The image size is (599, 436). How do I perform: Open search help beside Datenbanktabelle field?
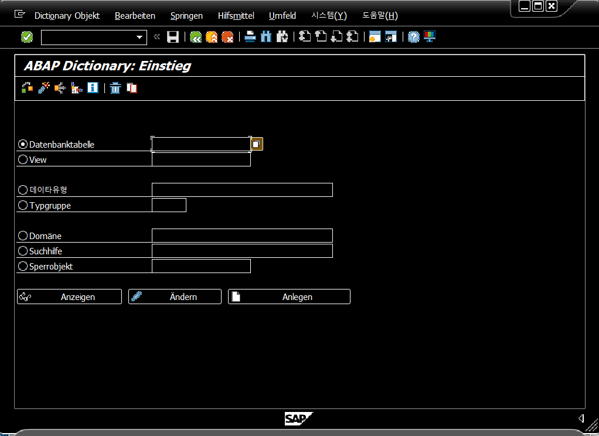257,144
